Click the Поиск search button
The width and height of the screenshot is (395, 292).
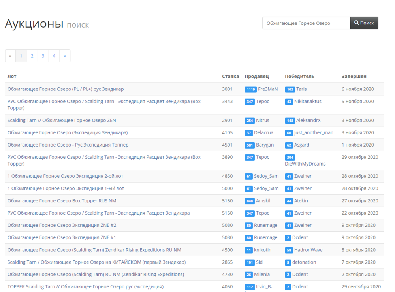pyautogui.click(x=364, y=23)
